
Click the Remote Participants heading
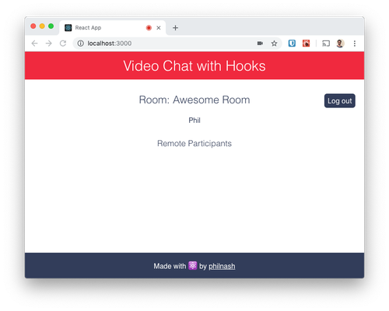pyautogui.click(x=194, y=143)
